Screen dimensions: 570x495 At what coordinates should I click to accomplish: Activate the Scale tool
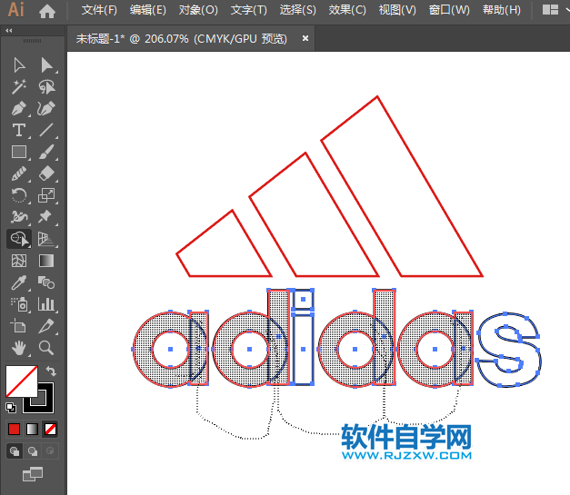(46, 195)
